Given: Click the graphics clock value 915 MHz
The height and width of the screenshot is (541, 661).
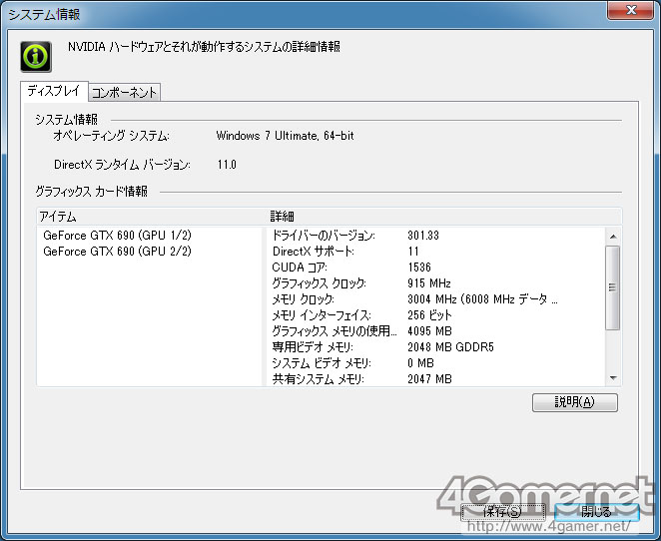Looking at the screenshot, I should coord(429,283).
